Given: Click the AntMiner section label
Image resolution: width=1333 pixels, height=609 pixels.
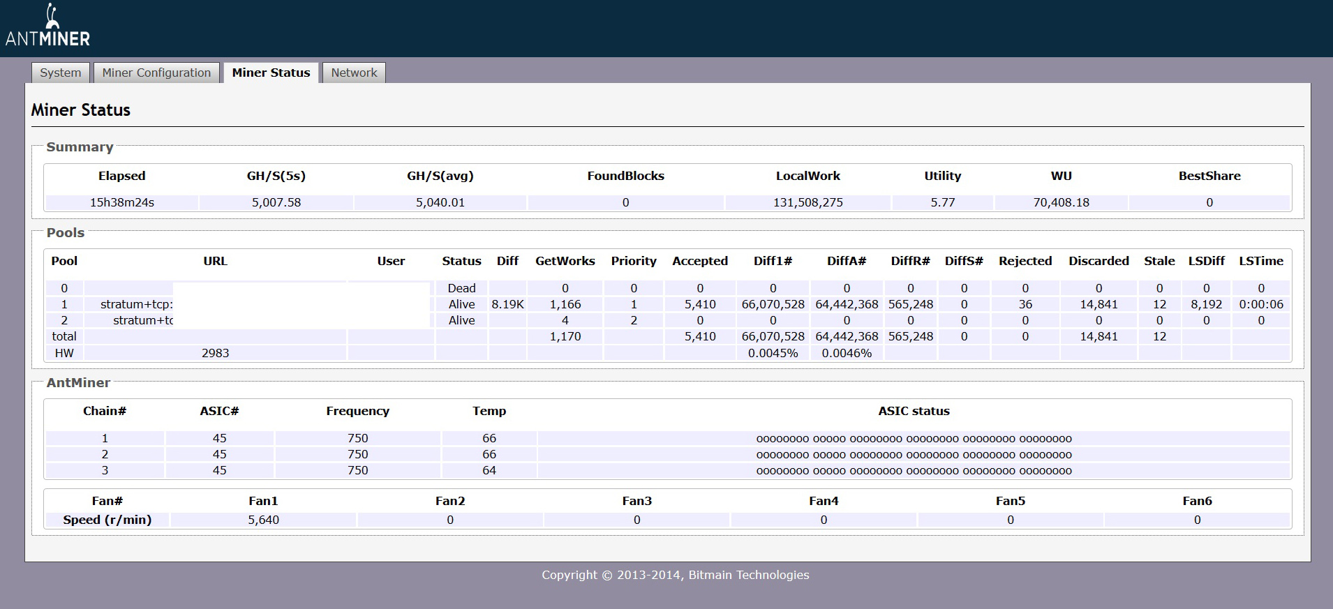Looking at the screenshot, I should pos(78,383).
